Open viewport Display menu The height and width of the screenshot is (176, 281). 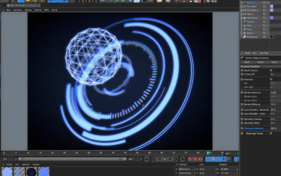click(28, 10)
